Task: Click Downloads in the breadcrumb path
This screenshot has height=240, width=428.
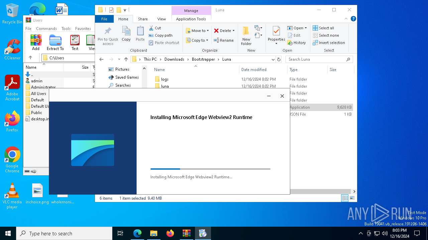Action: click(174, 59)
